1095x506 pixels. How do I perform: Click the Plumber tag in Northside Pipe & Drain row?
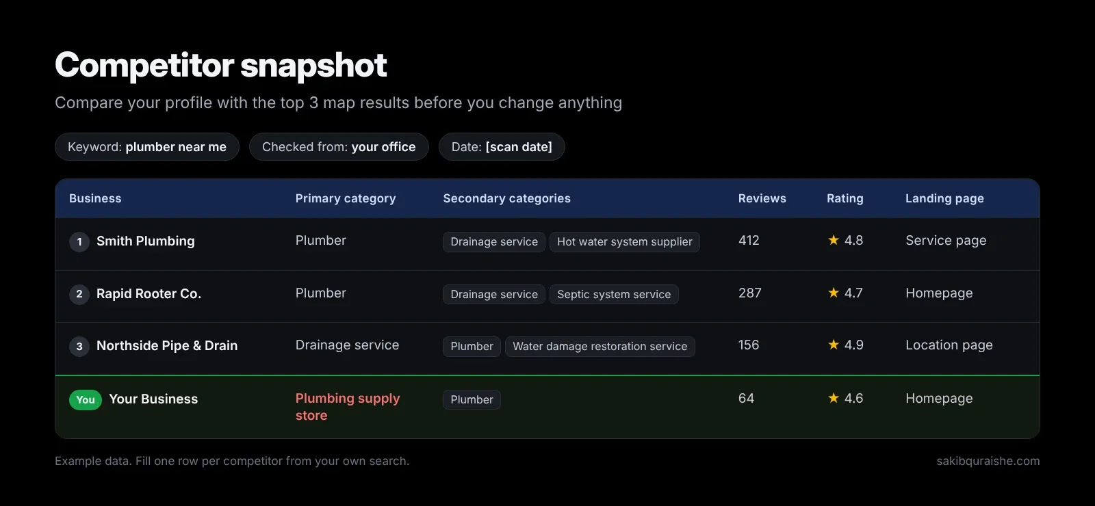(x=472, y=347)
